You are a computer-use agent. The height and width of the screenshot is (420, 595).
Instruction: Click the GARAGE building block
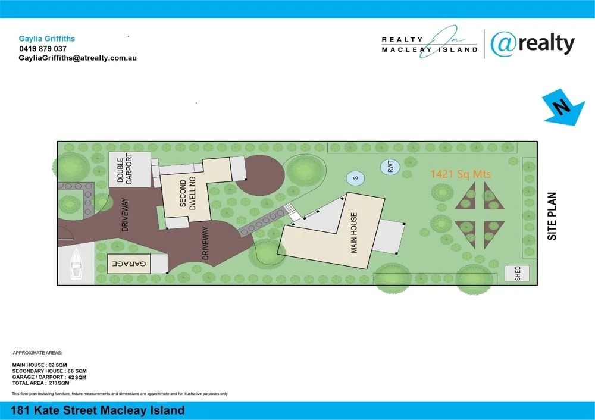point(129,264)
